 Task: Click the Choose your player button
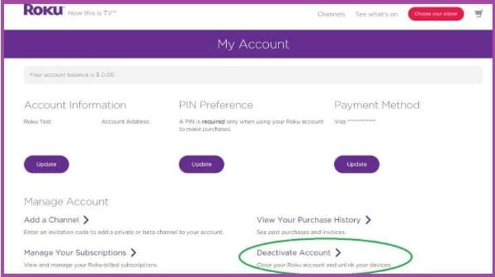436,14
